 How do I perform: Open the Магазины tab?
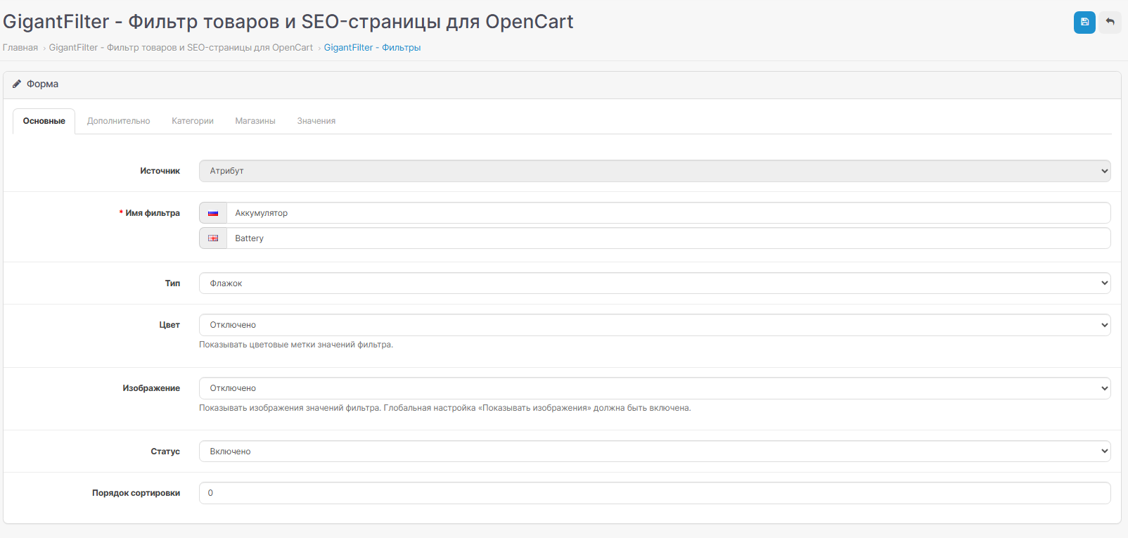255,121
